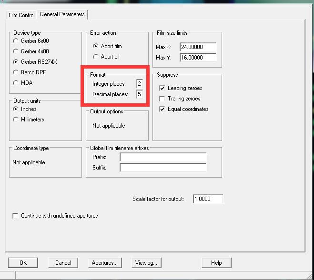
Task: Click the filename Prefix field
Action: 163,157
